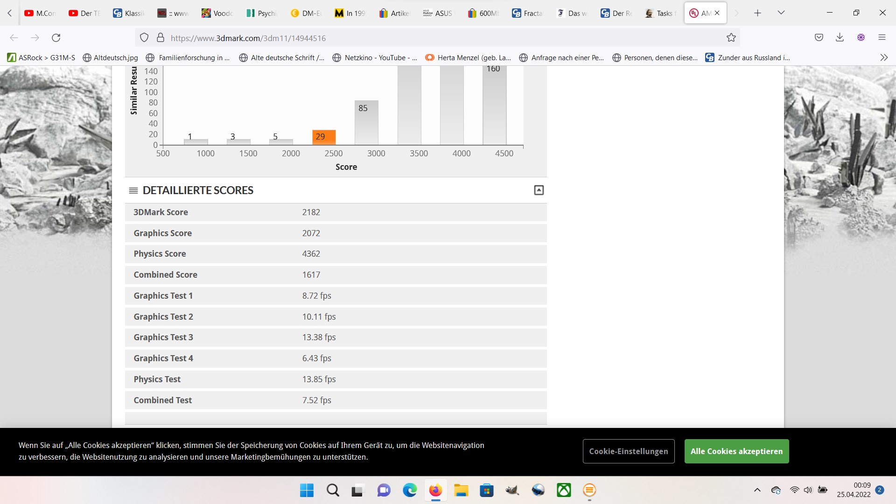Bookmark this page with the star icon

pos(731,38)
